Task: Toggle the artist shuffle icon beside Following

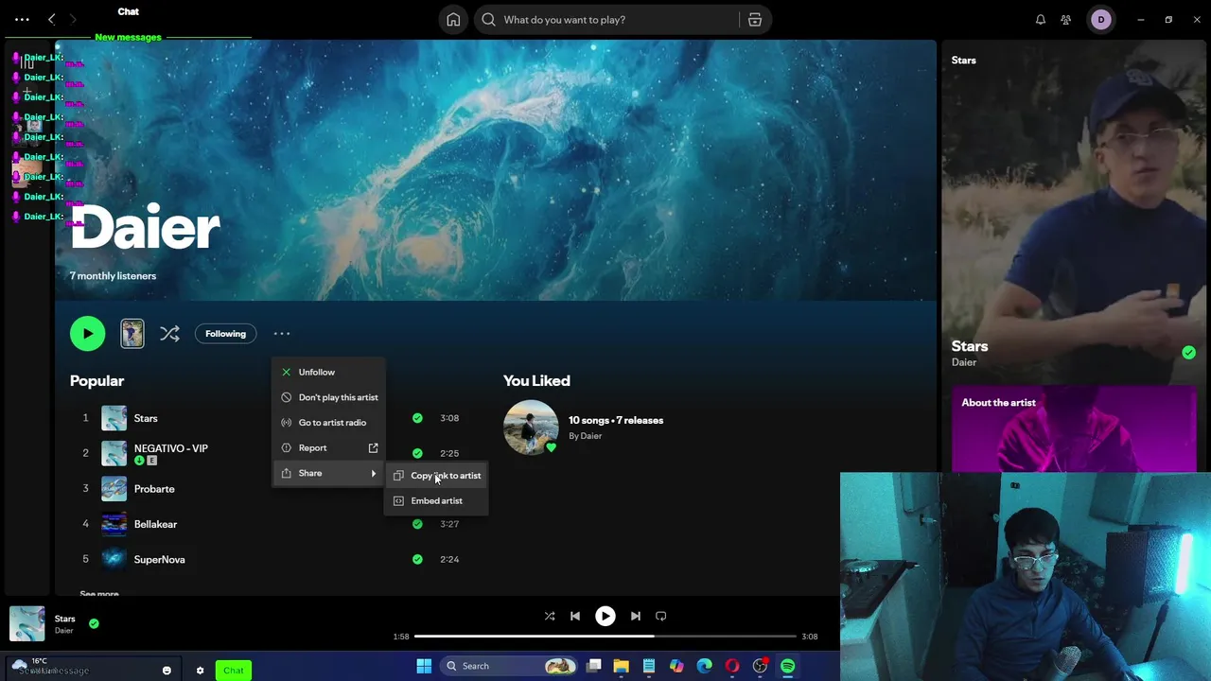Action: 169,333
